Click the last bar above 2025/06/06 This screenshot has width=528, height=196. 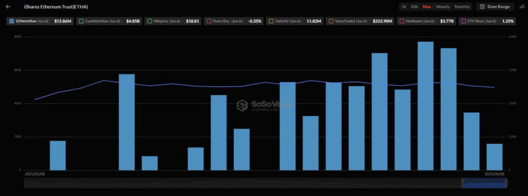[494, 157]
